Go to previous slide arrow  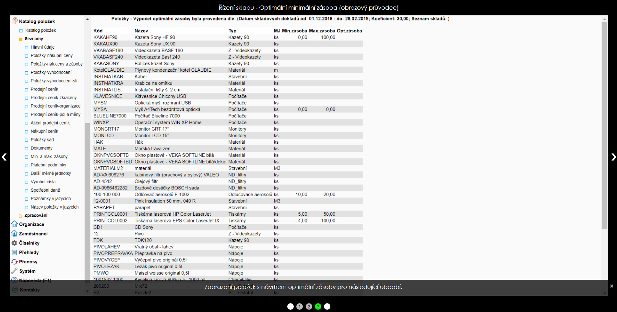[4, 157]
